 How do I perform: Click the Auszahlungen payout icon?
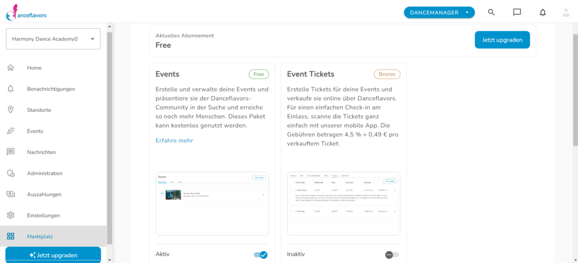pos(10,194)
